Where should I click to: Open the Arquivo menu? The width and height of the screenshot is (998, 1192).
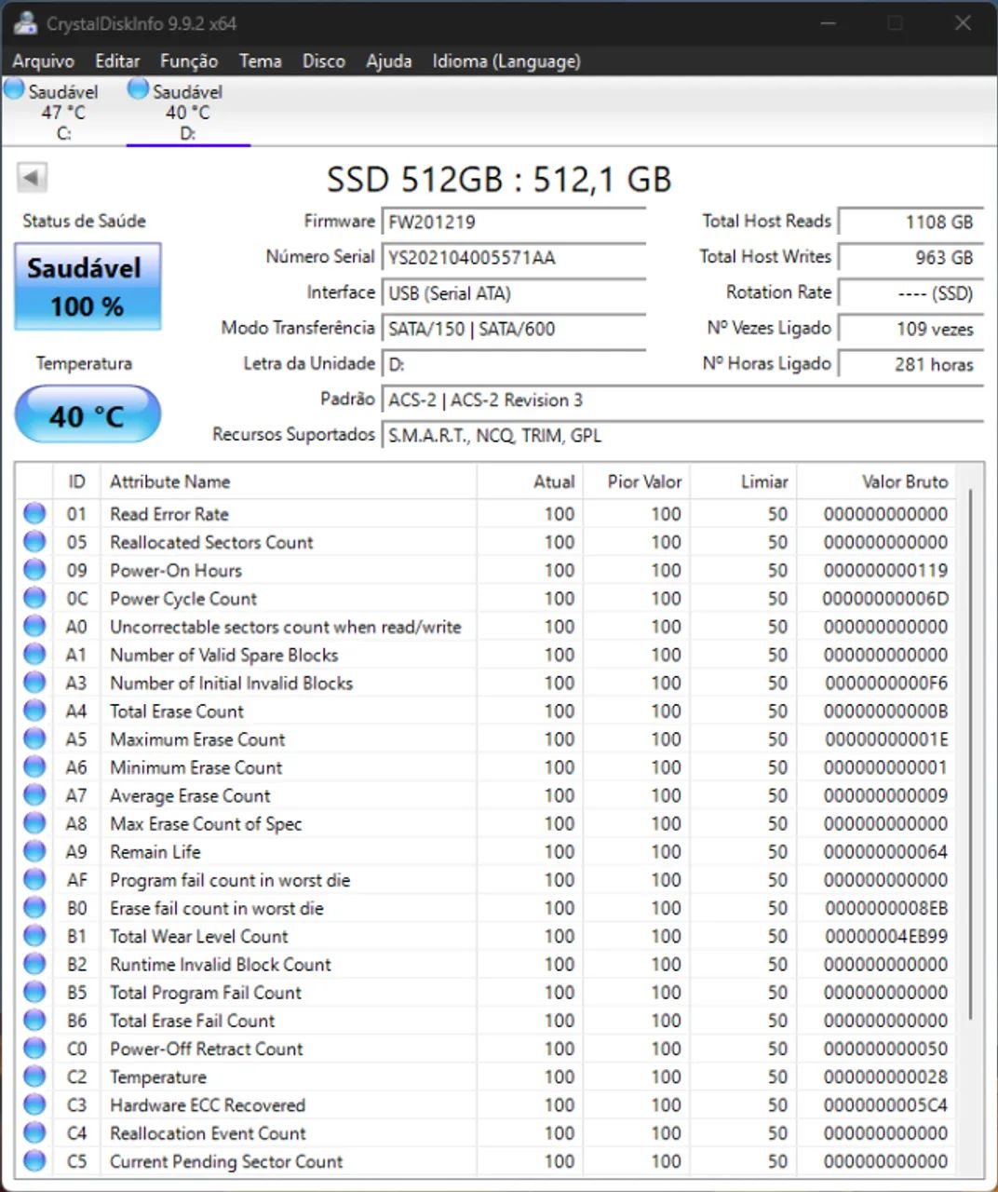coord(43,61)
